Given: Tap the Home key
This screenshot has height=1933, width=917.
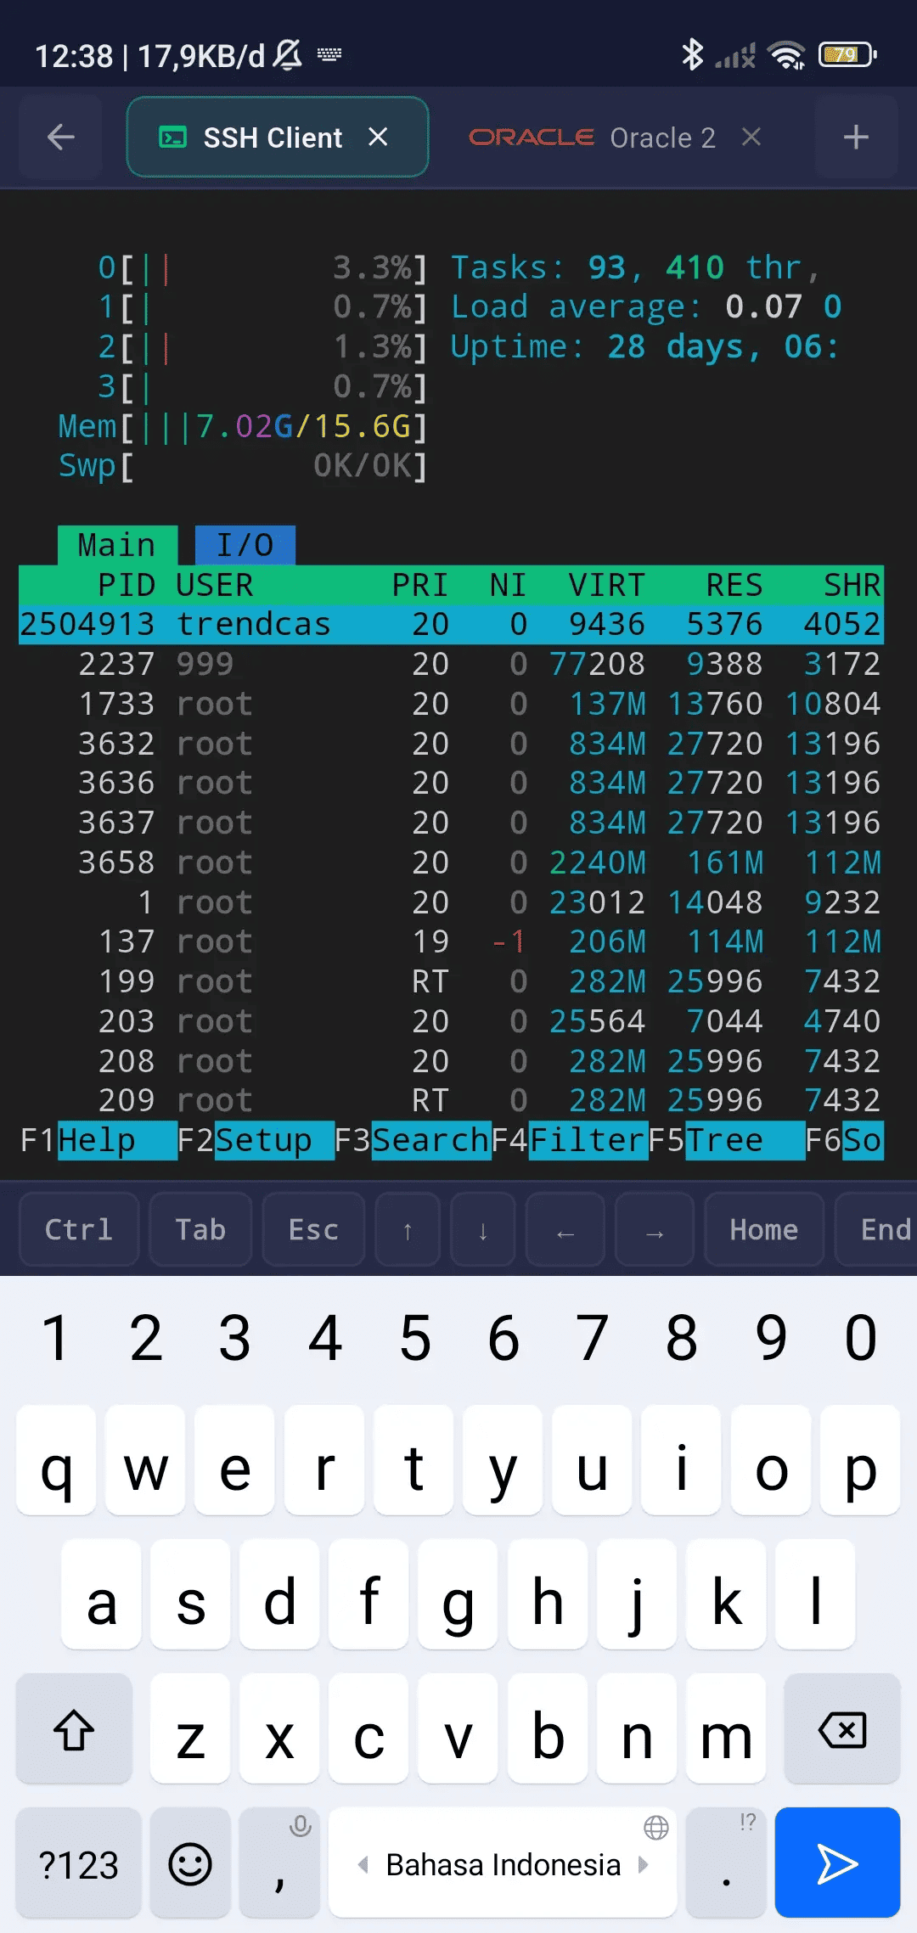Looking at the screenshot, I should click(x=764, y=1229).
